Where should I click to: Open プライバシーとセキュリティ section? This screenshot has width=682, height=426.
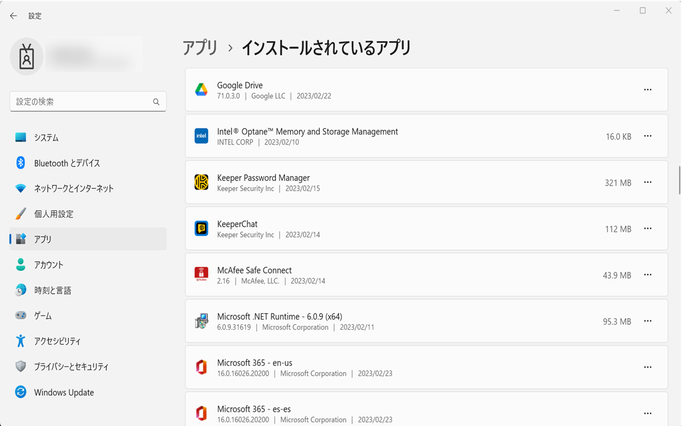point(71,367)
